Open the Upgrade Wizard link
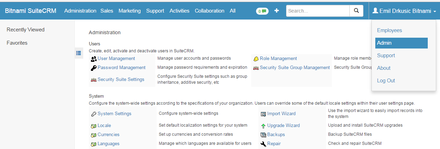 (283, 126)
